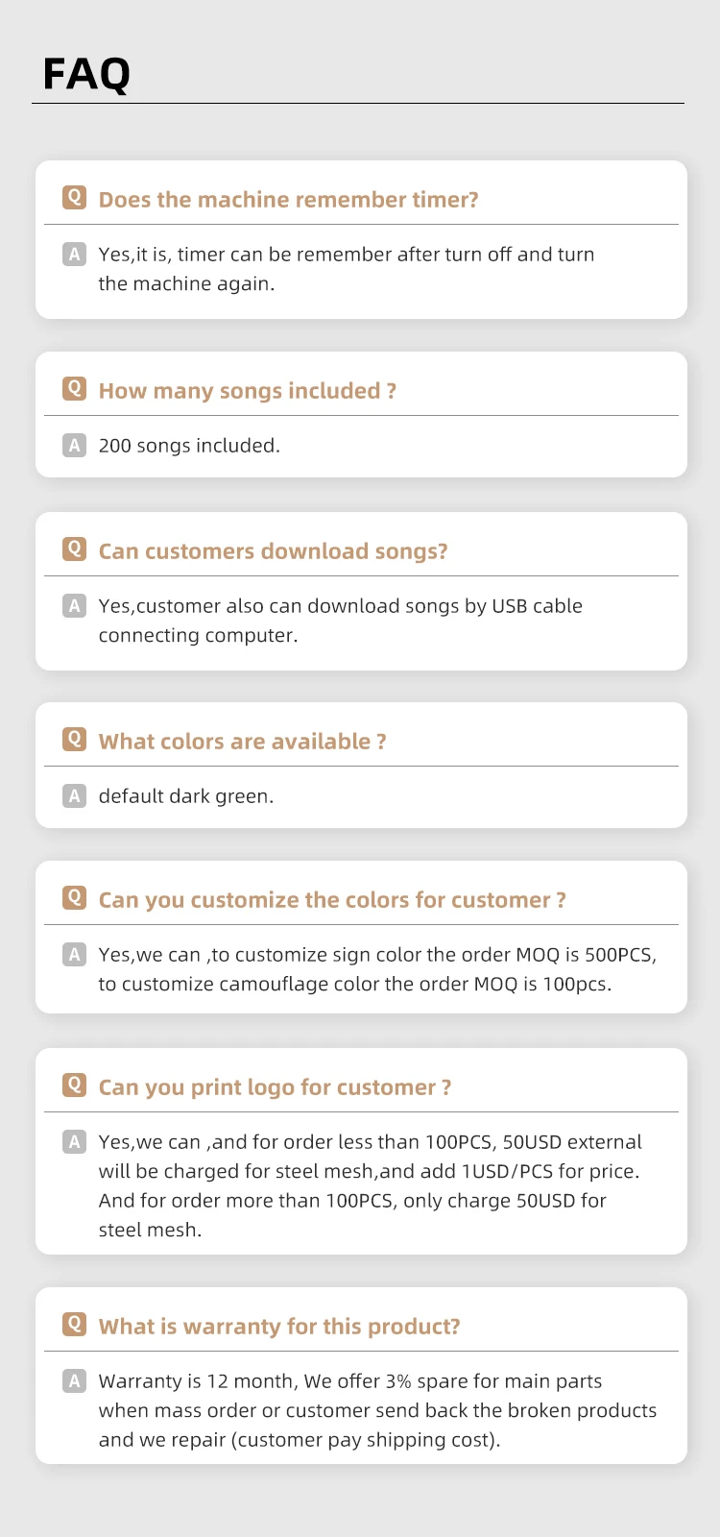
Task: Select 'Can you print logo for customer ?' heading
Action: [x=275, y=1087]
